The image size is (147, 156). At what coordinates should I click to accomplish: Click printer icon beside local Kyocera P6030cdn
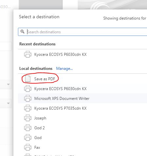click(28, 88)
